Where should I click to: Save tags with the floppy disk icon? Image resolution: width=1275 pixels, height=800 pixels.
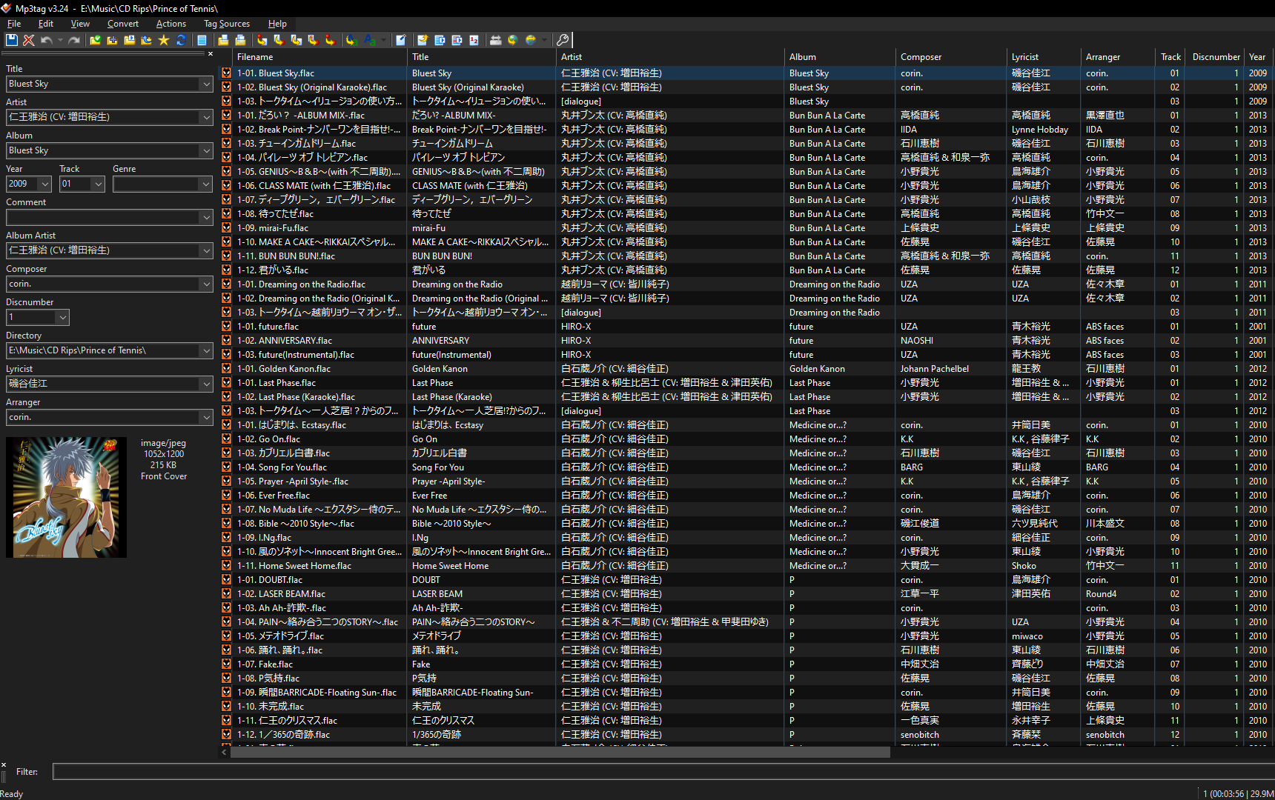(x=12, y=40)
